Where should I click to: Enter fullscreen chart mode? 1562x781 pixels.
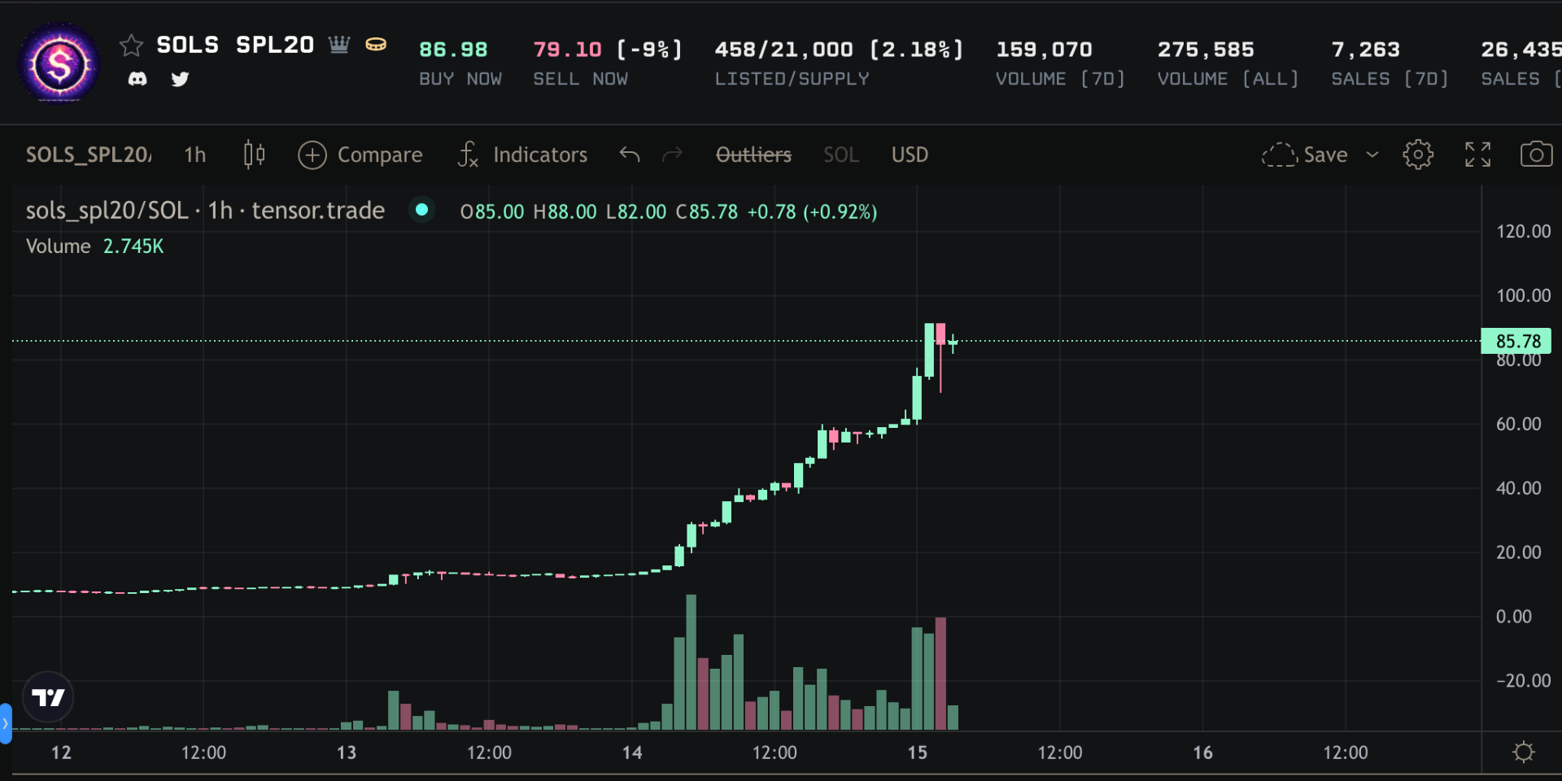pos(1477,155)
